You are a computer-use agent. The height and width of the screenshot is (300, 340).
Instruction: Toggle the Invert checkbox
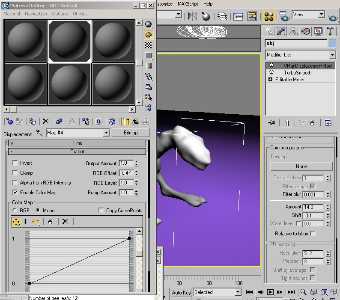pos(15,163)
